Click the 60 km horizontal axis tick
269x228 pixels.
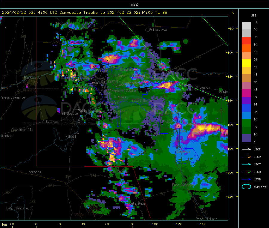coord(107,224)
